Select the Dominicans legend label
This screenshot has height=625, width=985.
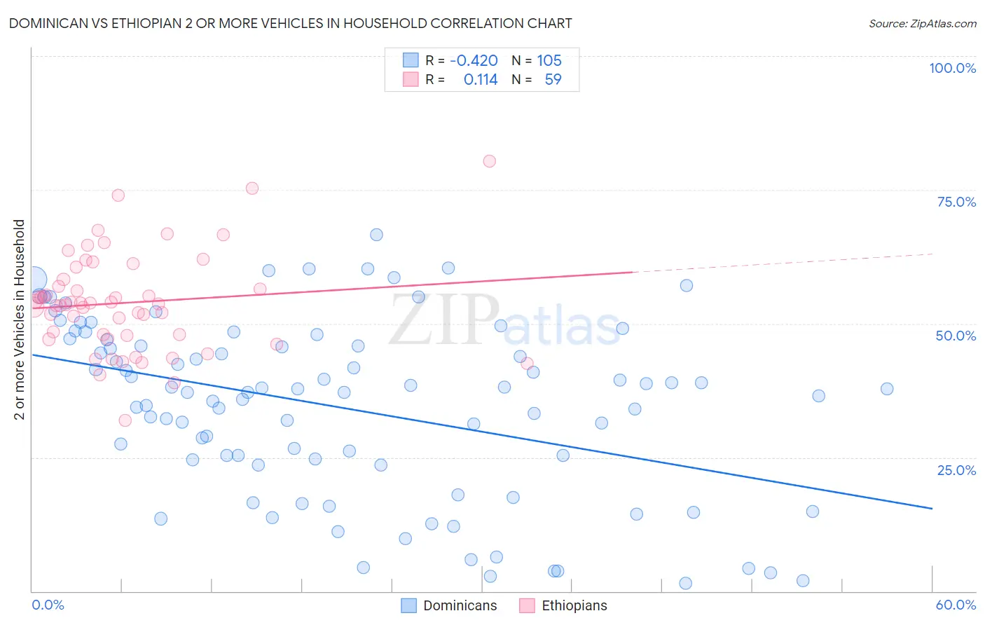tap(460, 605)
